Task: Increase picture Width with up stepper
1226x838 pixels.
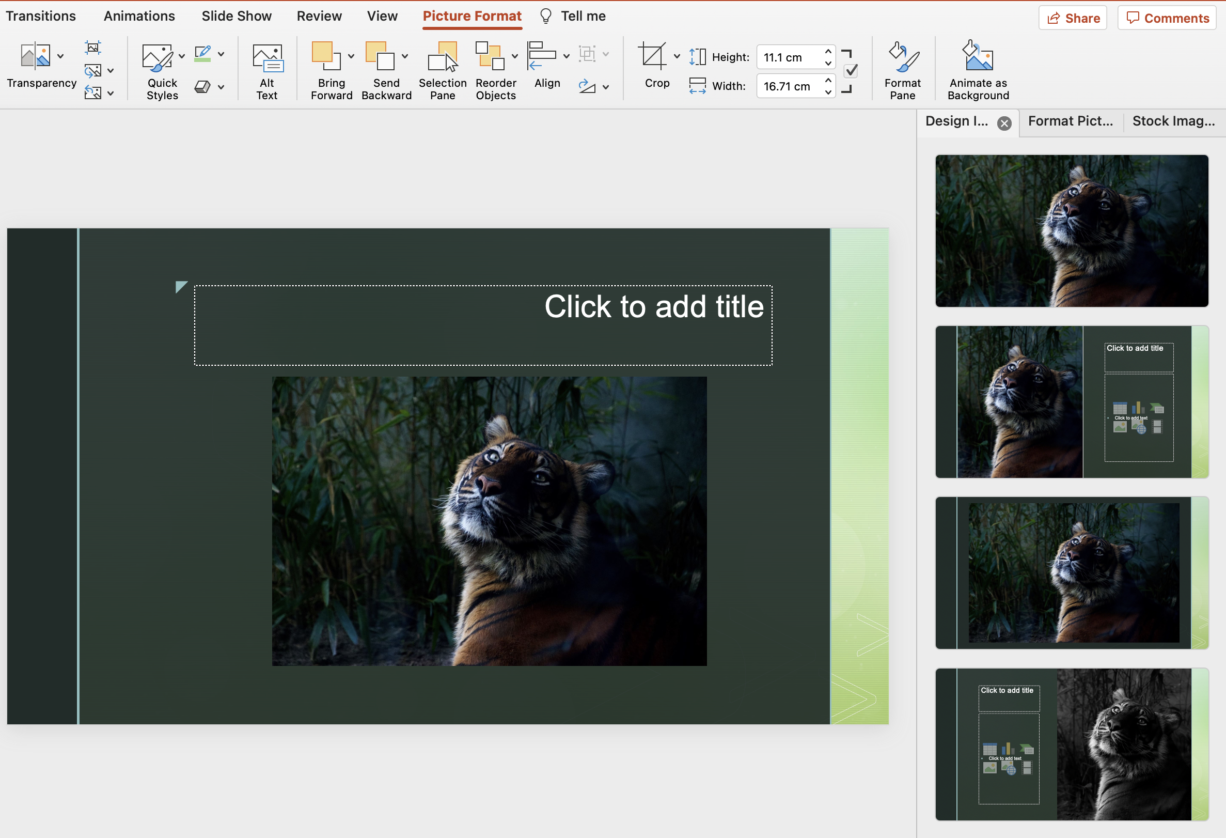Action: (829, 80)
